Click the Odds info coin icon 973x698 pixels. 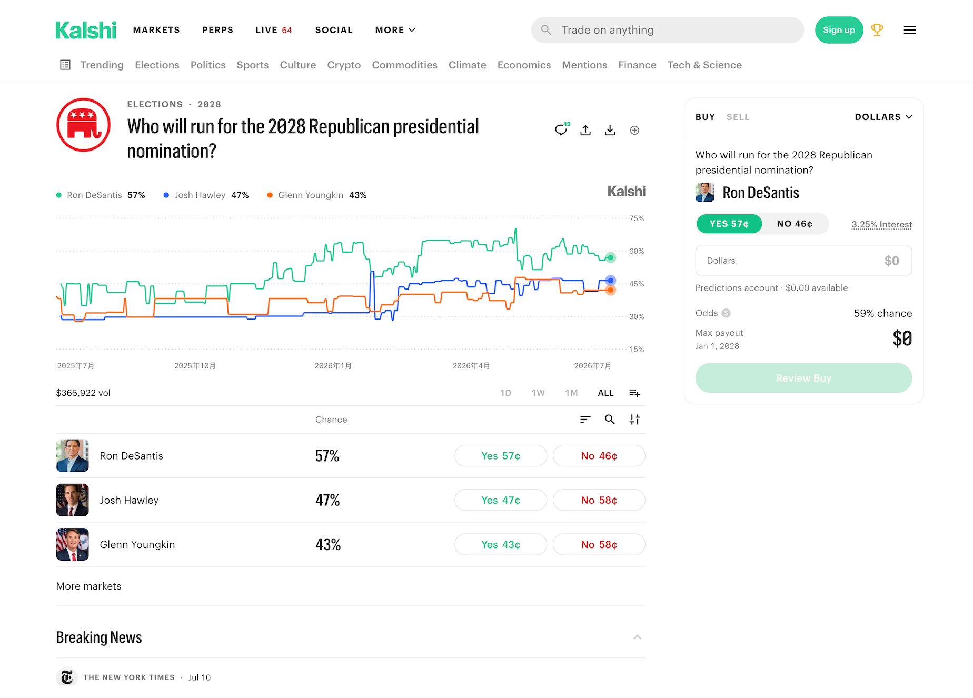(726, 313)
